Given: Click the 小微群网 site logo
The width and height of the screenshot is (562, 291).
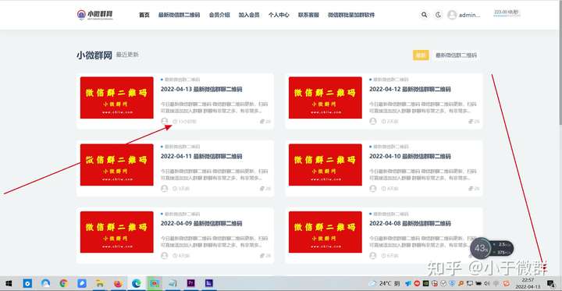Looking at the screenshot, I should (x=95, y=15).
